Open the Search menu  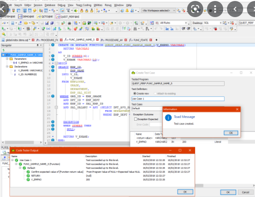tap(18, 5)
